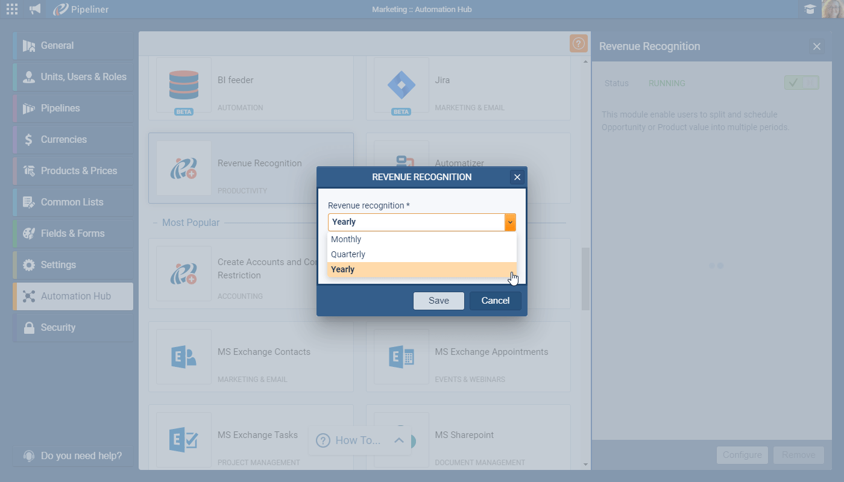Go to Products & Prices section
844x482 pixels.
click(78, 171)
